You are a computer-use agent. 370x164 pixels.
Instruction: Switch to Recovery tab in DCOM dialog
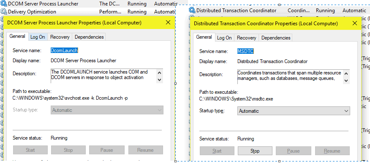click(x=60, y=37)
